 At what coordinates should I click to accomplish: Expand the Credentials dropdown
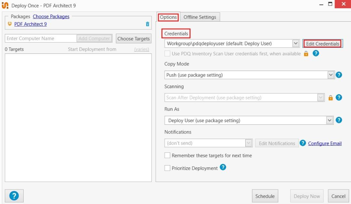click(296, 43)
